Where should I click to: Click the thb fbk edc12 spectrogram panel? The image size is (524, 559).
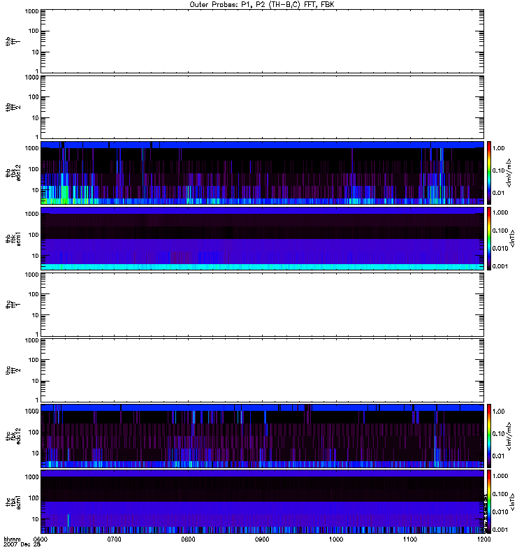[x=263, y=172]
